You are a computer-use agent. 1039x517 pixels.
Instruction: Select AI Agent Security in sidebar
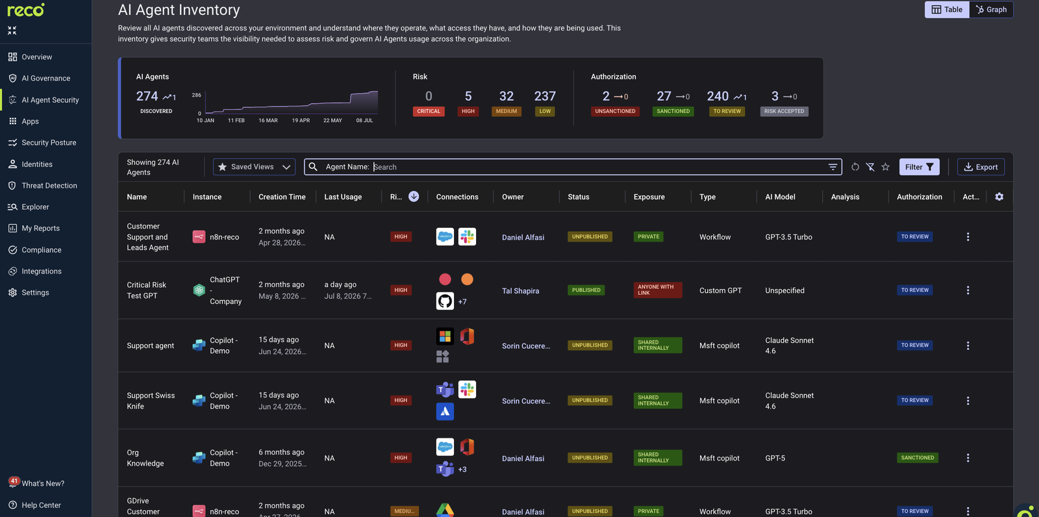[50, 100]
